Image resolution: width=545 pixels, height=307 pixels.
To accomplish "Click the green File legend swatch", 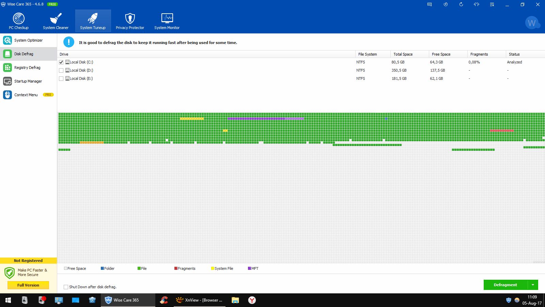I will tap(139, 268).
